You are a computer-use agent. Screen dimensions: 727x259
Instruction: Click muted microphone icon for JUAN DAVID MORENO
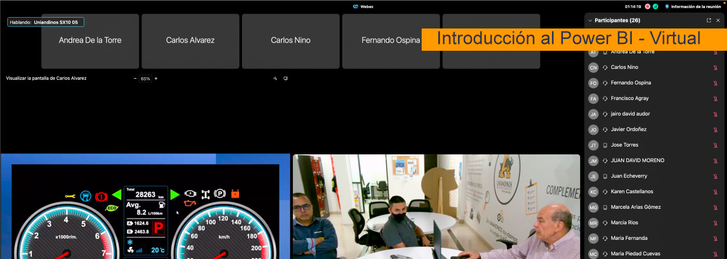tap(716, 161)
